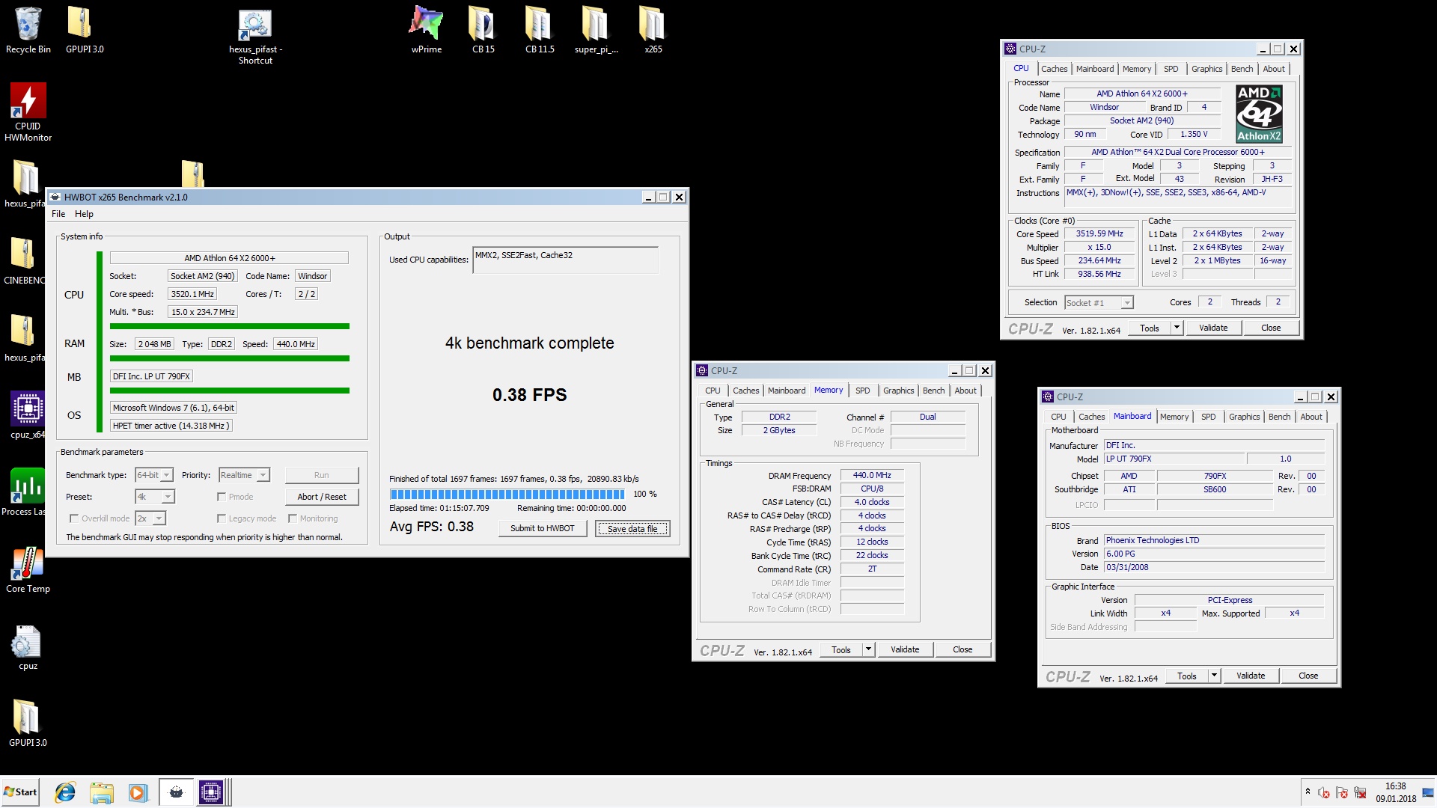
Task: Click the benchmark progress bar
Action: tap(507, 494)
